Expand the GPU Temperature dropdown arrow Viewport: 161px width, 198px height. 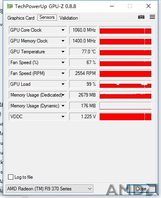pyautogui.click(x=63, y=52)
